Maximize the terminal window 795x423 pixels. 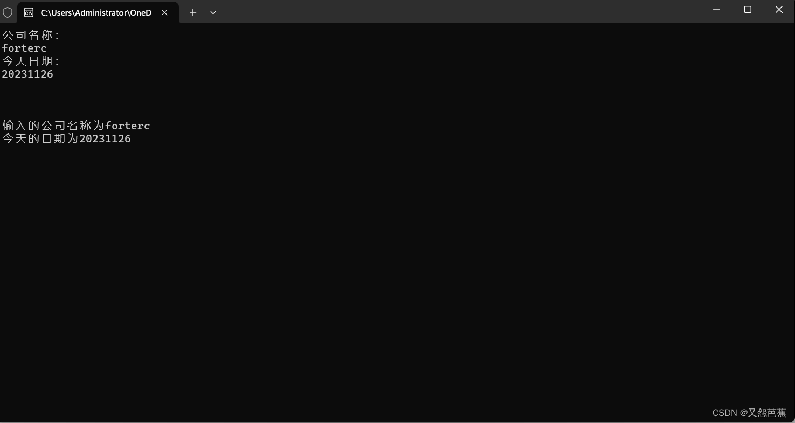click(748, 10)
